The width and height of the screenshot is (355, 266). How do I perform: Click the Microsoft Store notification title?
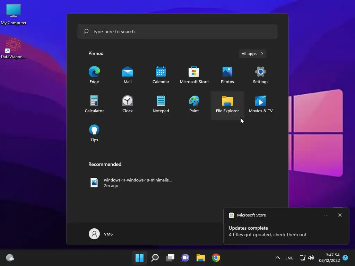pyautogui.click(x=251, y=215)
